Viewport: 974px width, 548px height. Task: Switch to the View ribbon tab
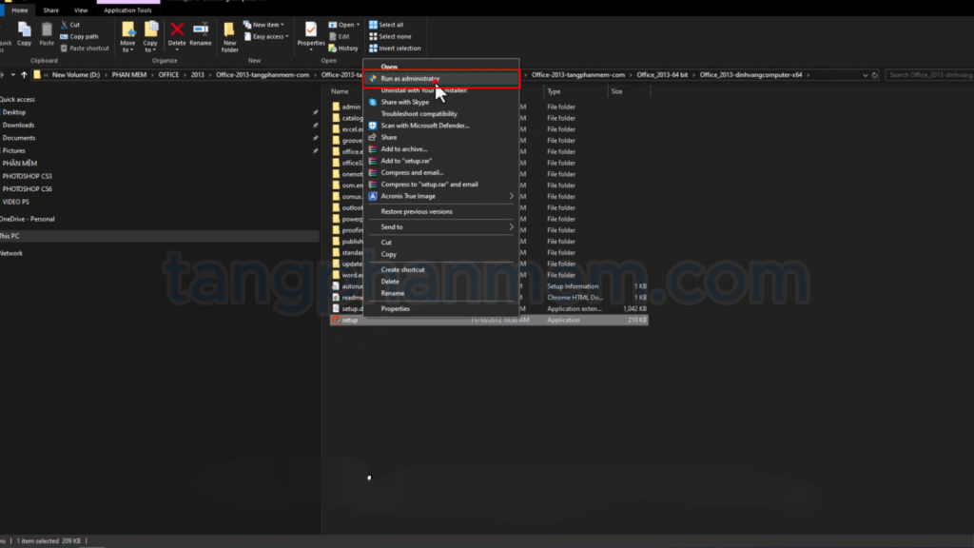point(81,10)
